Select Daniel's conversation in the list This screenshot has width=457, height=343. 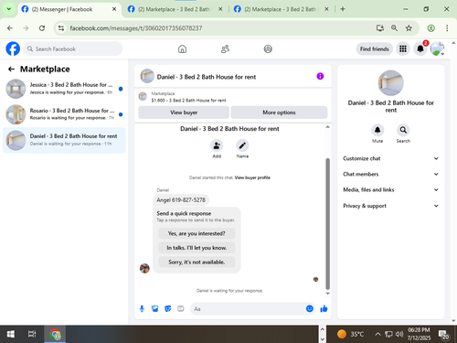pyautogui.click(x=64, y=140)
